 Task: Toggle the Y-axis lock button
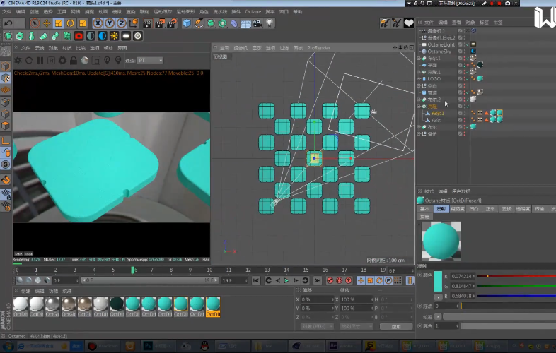(x=109, y=23)
